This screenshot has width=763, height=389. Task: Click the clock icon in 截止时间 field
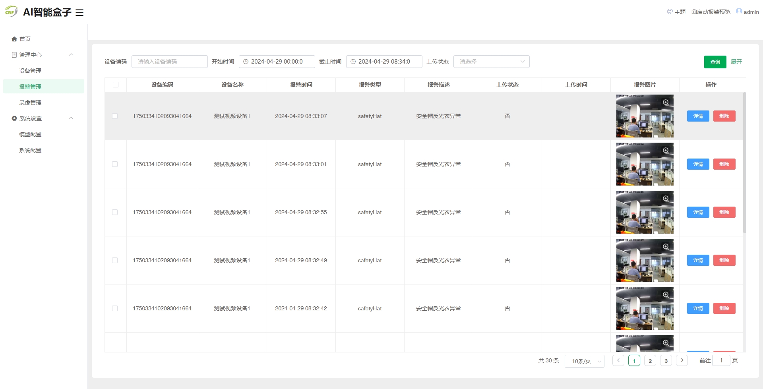[353, 62]
